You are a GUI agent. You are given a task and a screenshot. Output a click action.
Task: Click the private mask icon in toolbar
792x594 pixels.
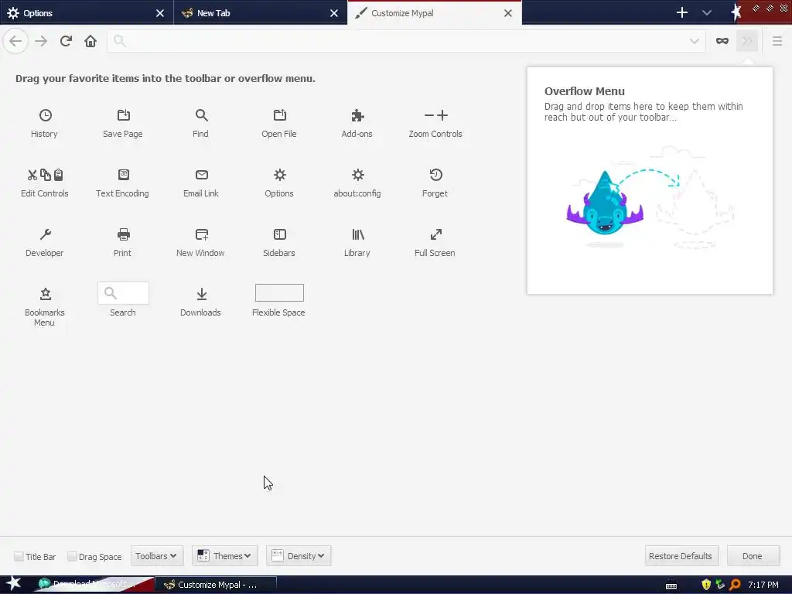point(722,41)
